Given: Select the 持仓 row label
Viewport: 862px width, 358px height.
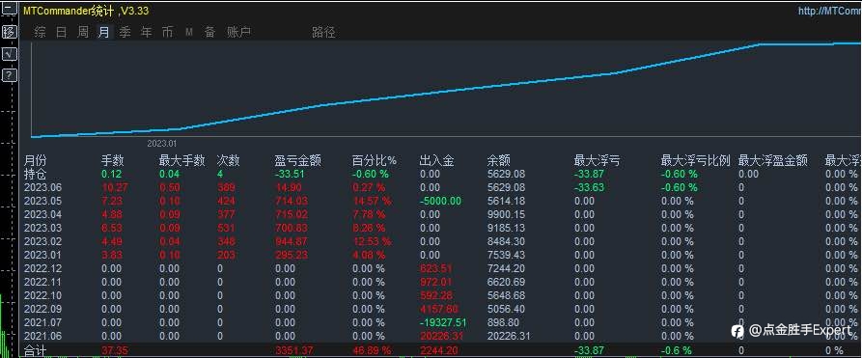Looking at the screenshot, I should pos(35,174).
